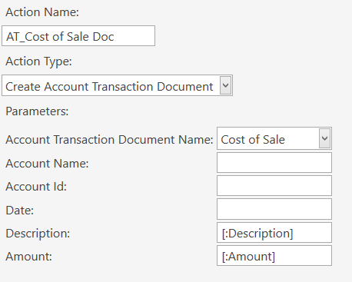Click the 'Account Id:' label

tap(36, 187)
